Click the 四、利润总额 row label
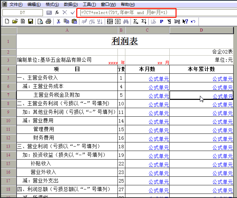 coord(67,189)
